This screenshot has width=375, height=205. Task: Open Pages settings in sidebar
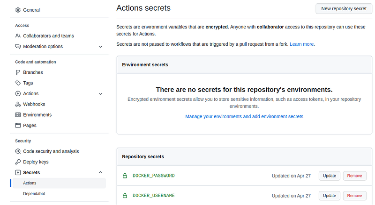(30, 126)
